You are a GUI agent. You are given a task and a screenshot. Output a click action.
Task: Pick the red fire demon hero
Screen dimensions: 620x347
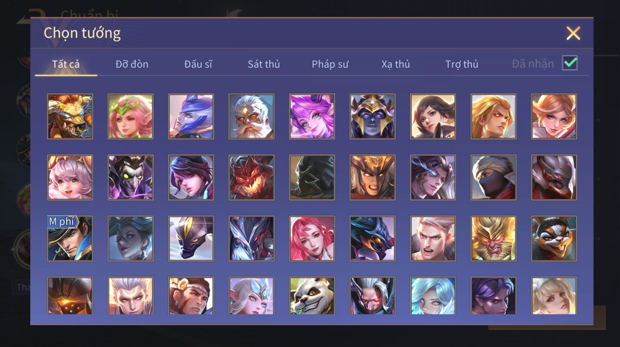pyautogui.click(x=252, y=177)
